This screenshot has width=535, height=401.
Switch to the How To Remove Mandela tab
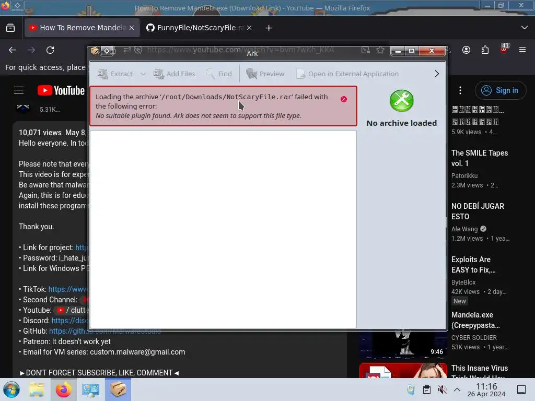click(x=82, y=28)
